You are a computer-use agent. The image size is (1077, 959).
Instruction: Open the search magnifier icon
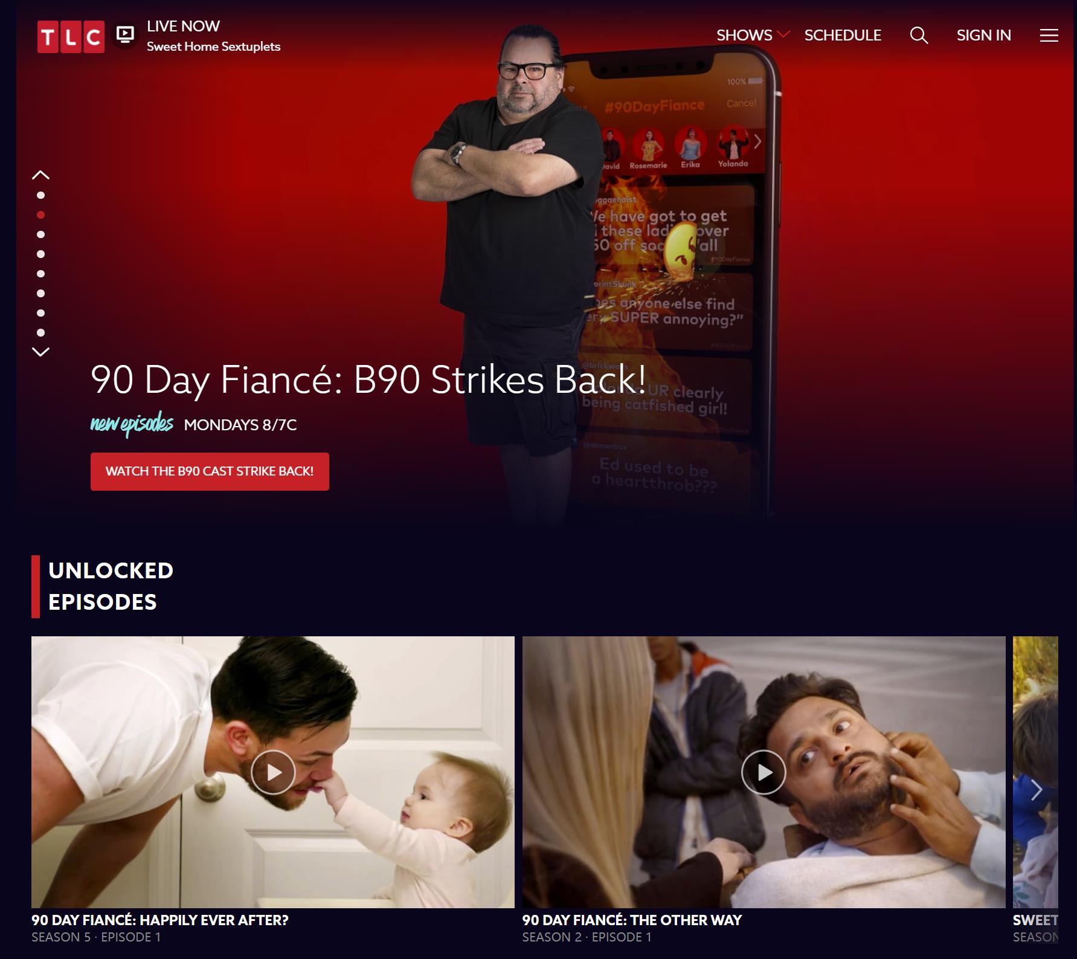919,35
